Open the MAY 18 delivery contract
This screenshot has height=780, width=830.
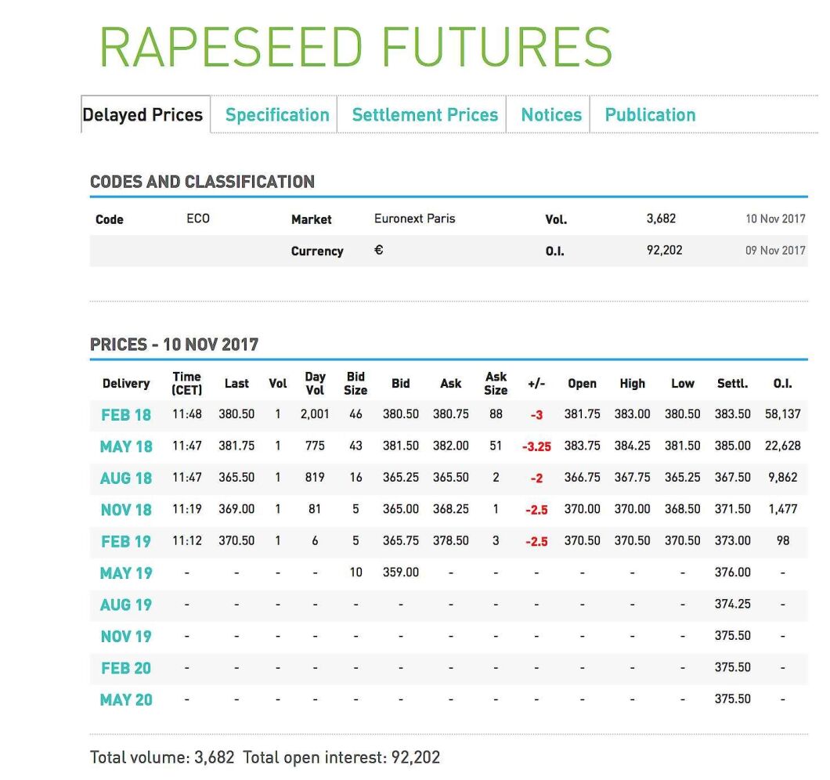tap(126, 446)
